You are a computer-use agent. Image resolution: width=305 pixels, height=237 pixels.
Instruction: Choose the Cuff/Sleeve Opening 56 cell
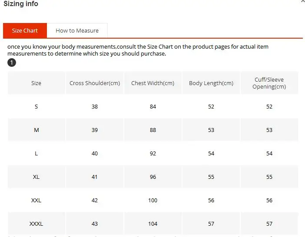coord(269,200)
